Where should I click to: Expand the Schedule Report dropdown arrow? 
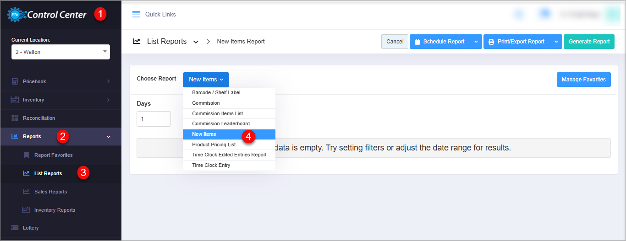[476, 42]
